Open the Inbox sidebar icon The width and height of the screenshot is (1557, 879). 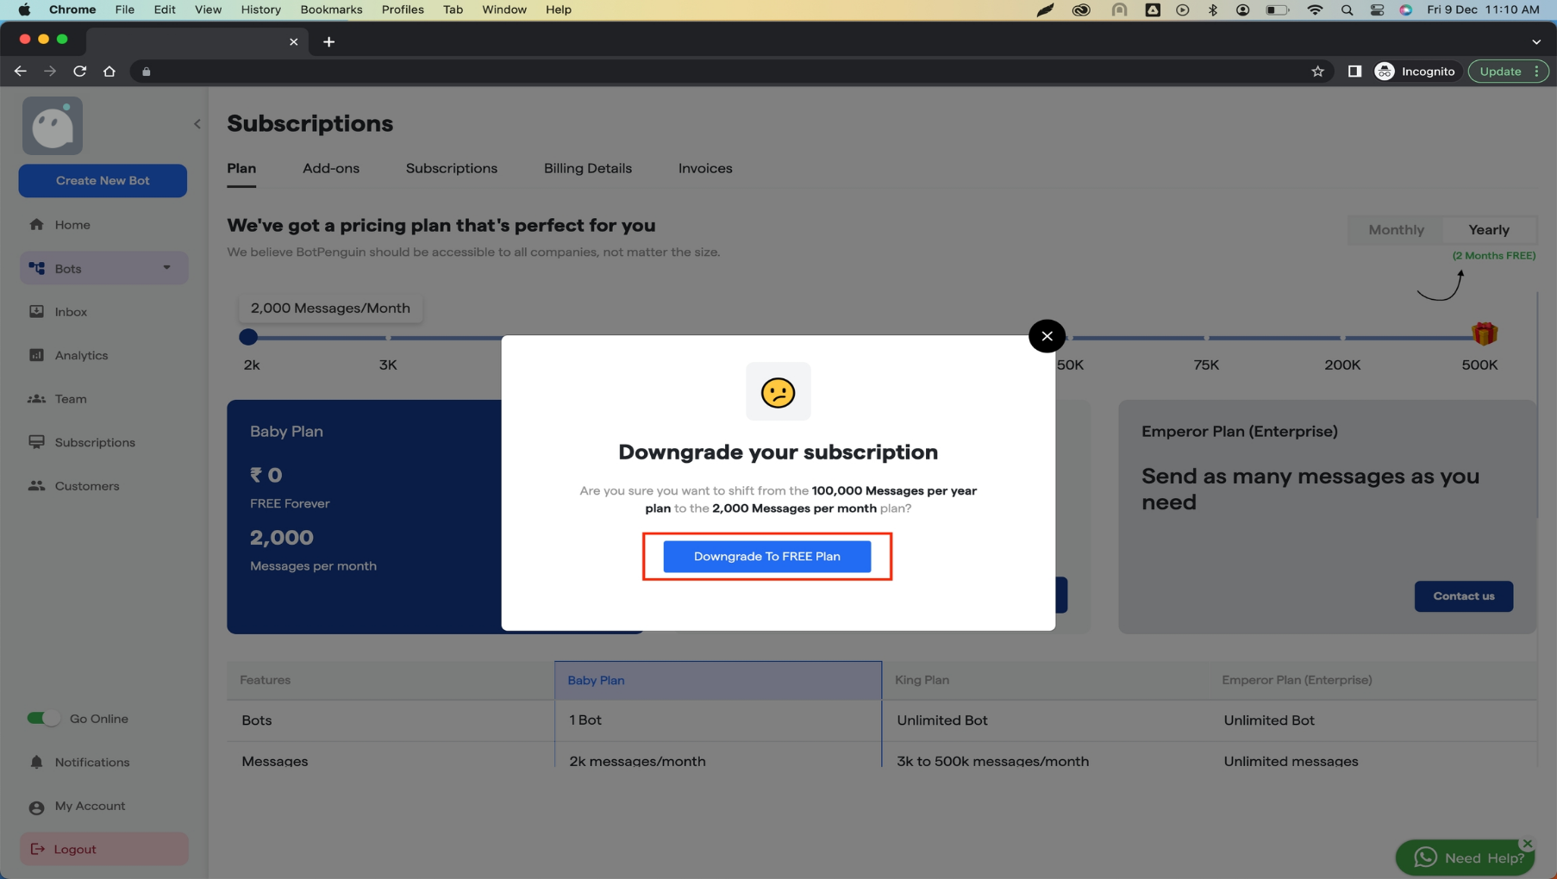pyautogui.click(x=37, y=312)
